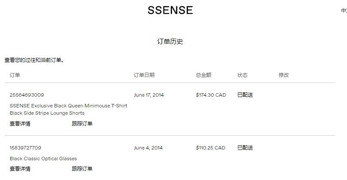Viewport: 347px width, 180px height.
Task: Click the SSENSE logo at top
Action: click(x=170, y=10)
